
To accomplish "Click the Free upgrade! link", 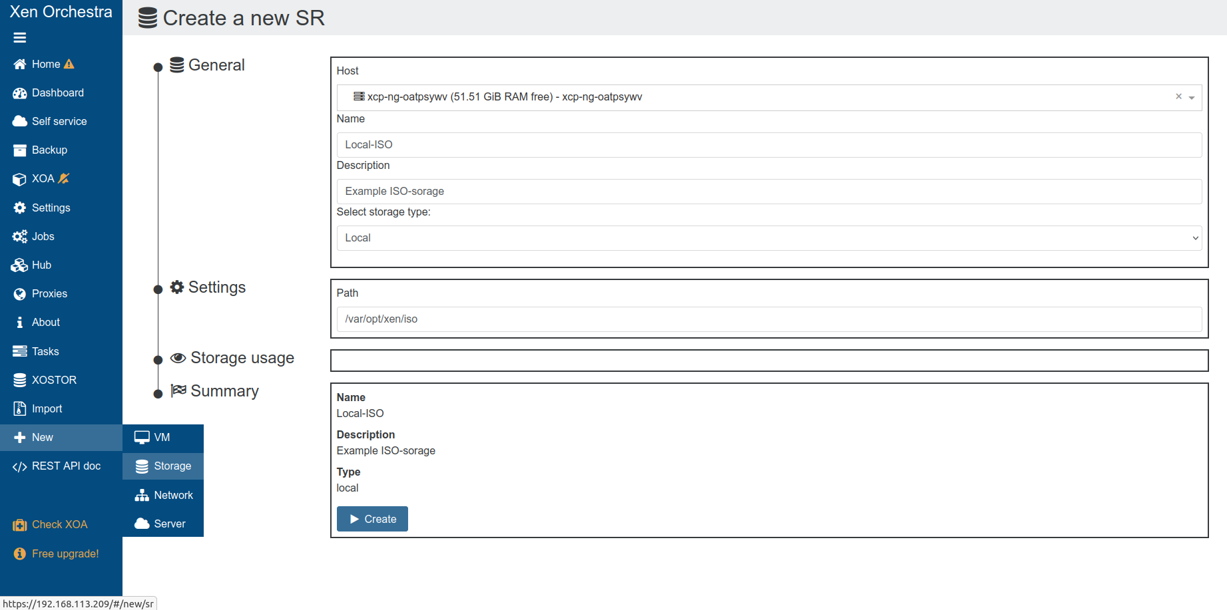I will click(x=61, y=553).
